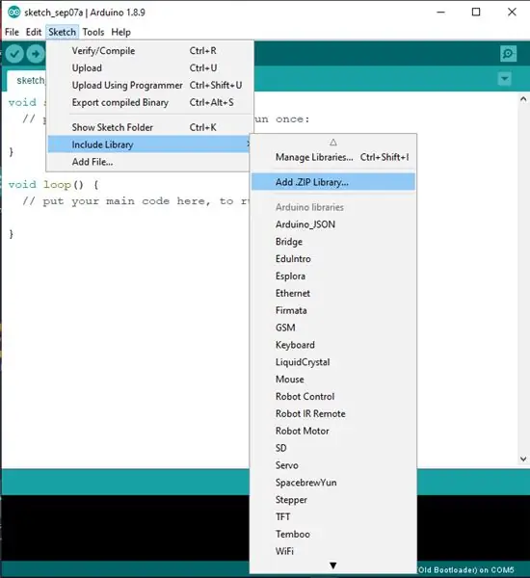530x578 pixels.
Task: Open Manage Libraries...
Action: [333, 157]
